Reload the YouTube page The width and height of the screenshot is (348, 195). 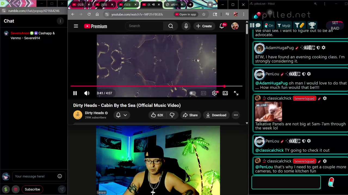[89, 14]
